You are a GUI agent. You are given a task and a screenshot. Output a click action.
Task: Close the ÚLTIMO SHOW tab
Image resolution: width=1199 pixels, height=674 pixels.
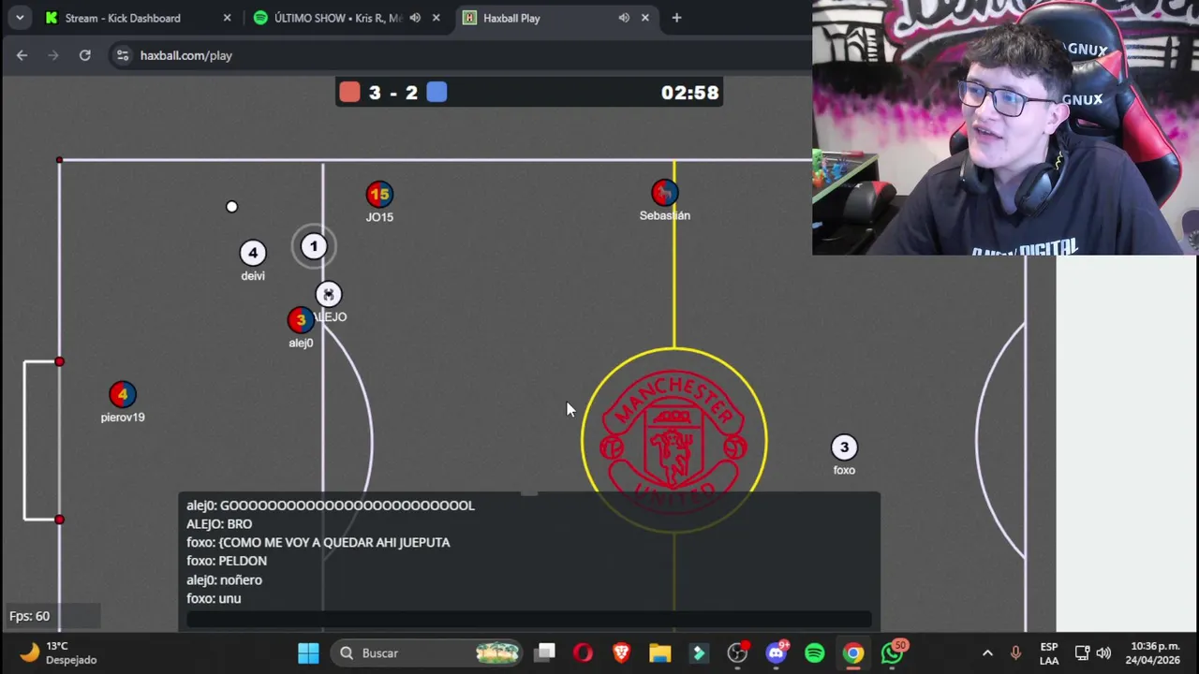click(436, 18)
